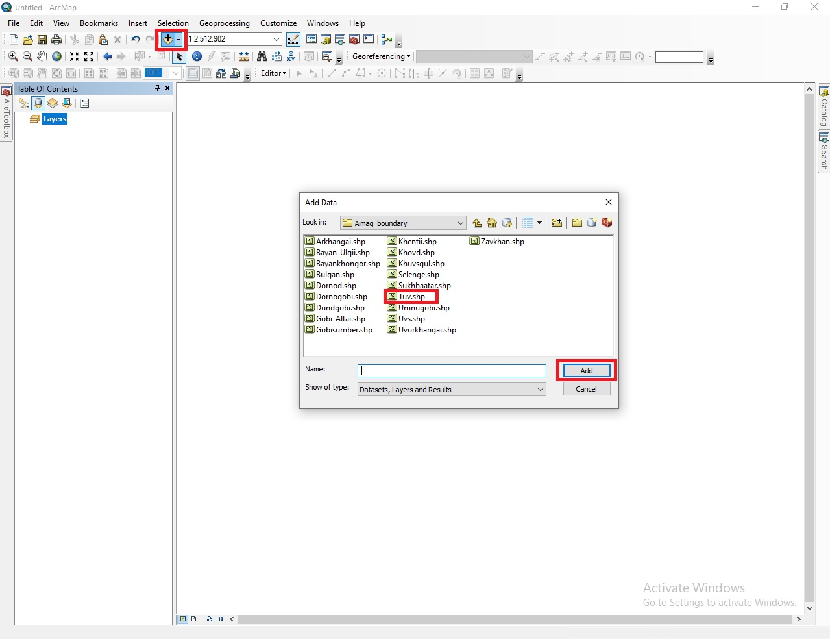
Task: Save the map document
Action: click(x=42, y=40)
